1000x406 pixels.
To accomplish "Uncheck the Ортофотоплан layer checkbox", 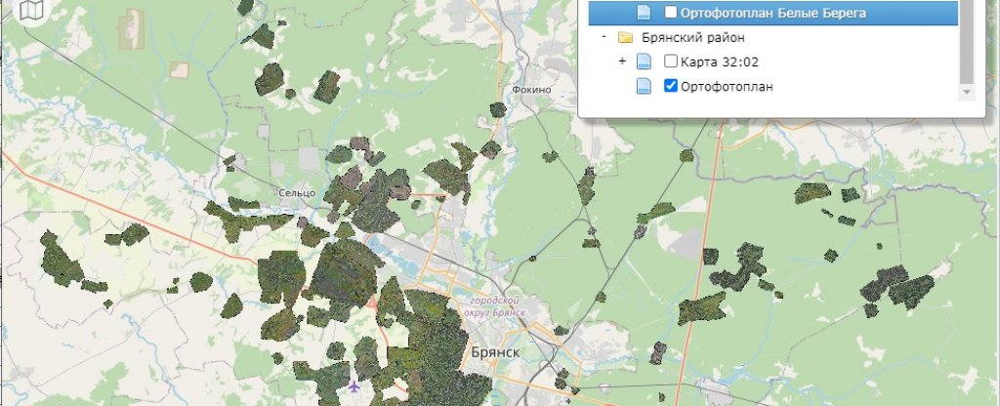I will pyautogui.click(x=670, y=86).
